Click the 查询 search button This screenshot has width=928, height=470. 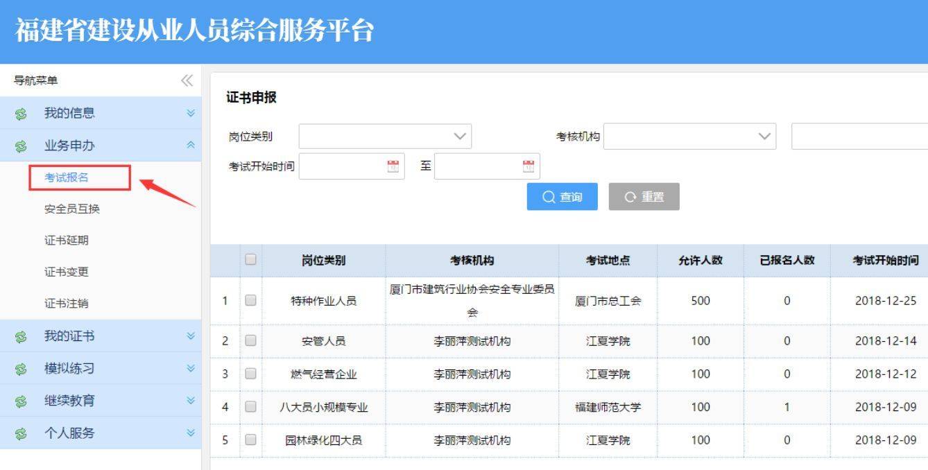pos(562,197)
